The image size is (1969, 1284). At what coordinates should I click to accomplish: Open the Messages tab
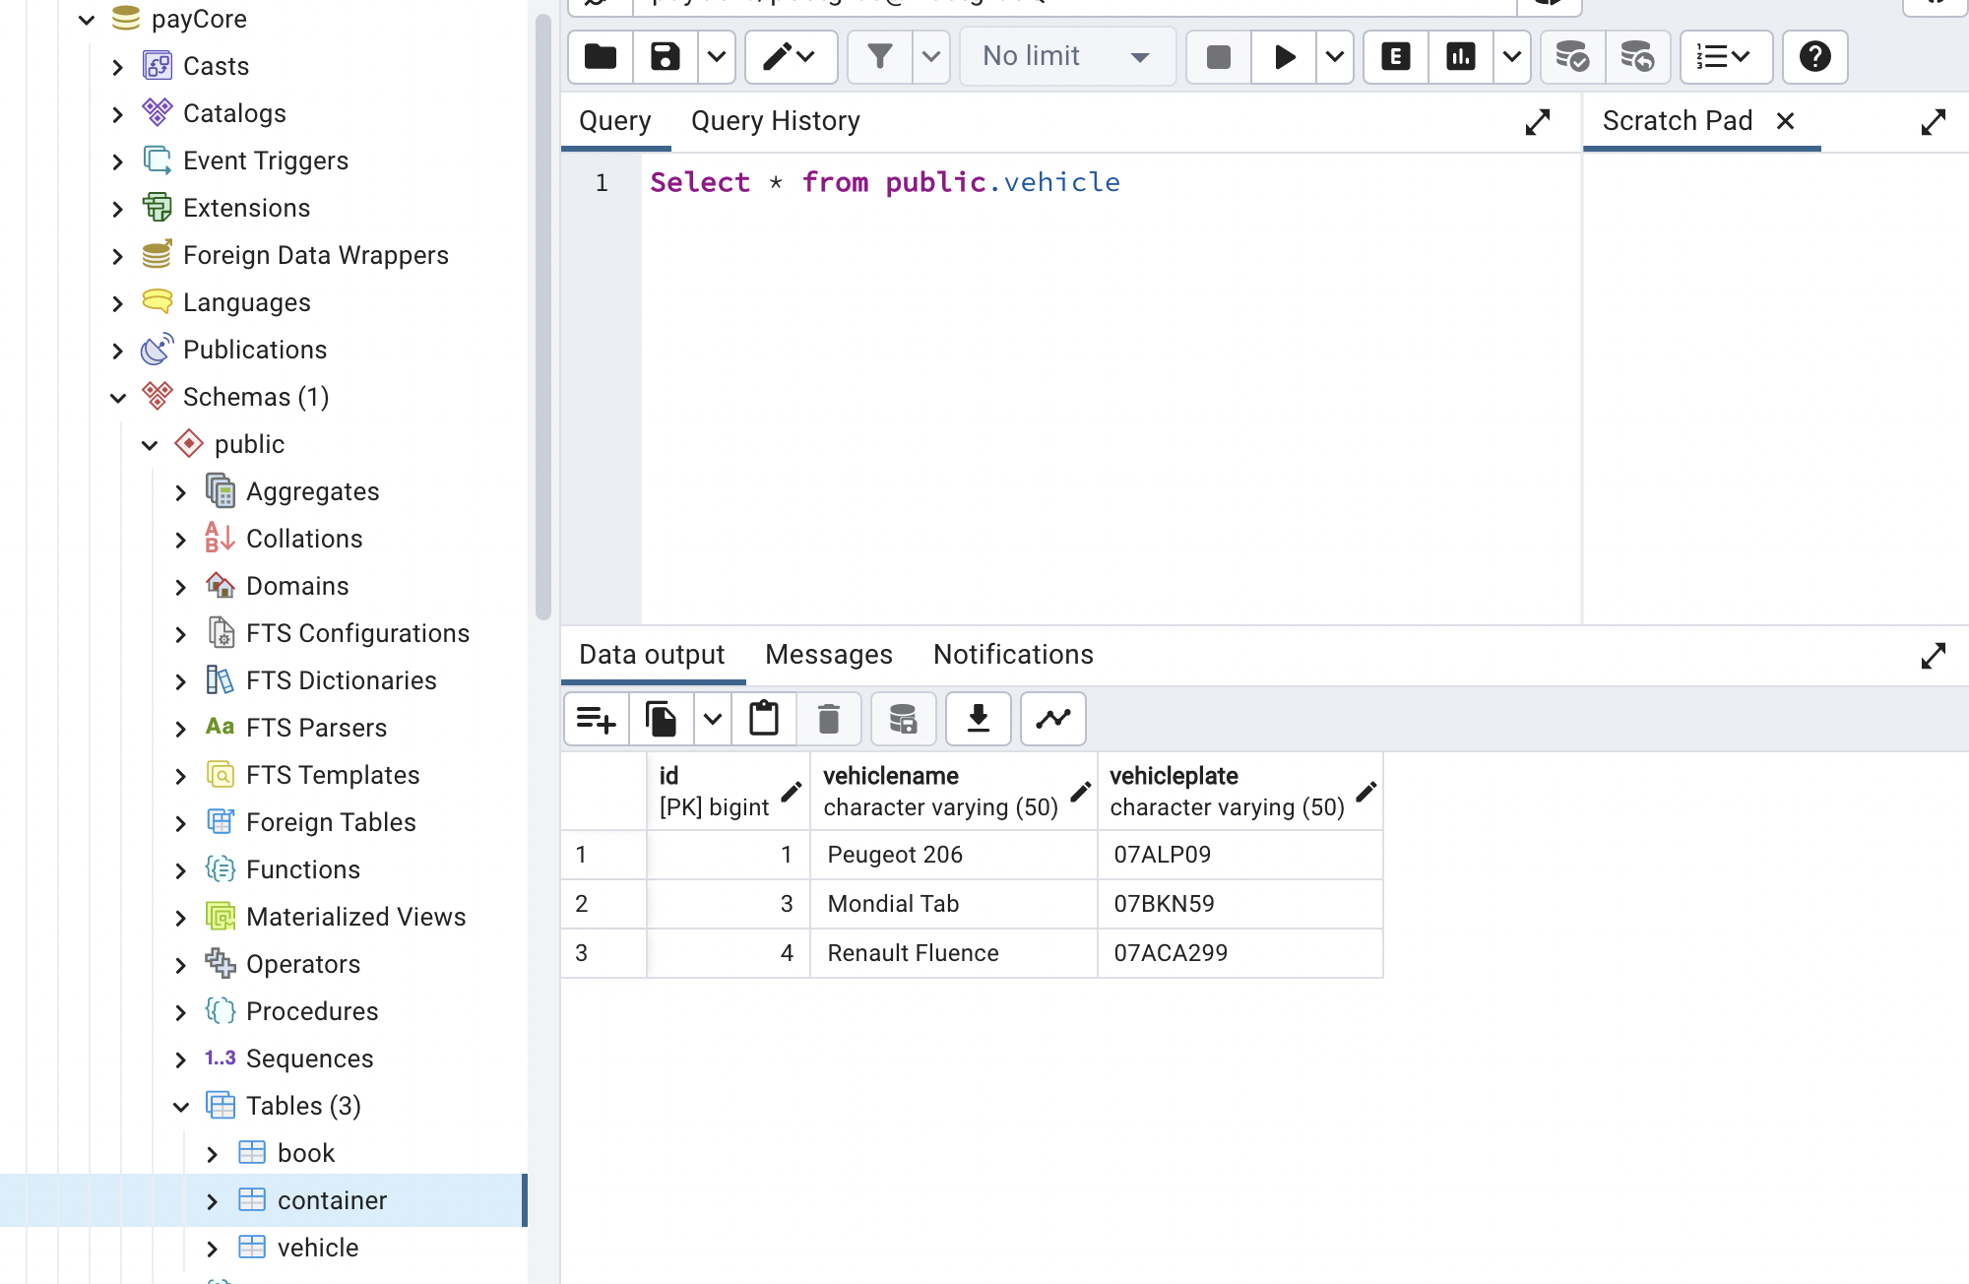point(828,654)
